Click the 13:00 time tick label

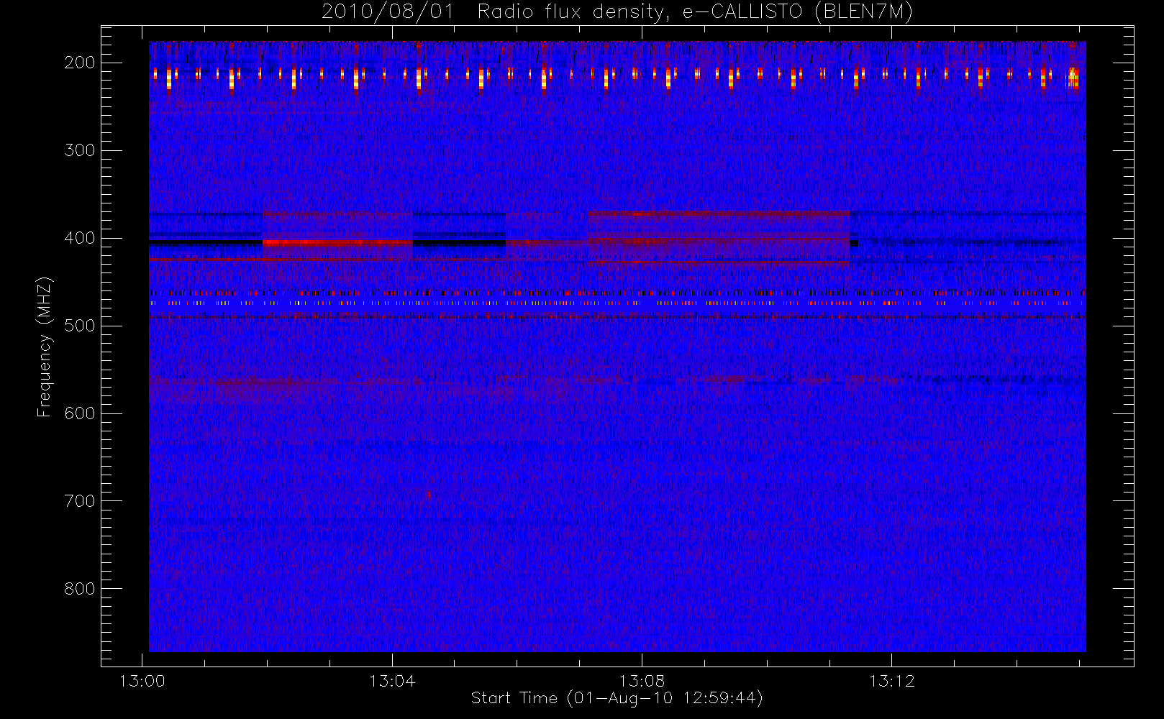pyautogui.click(x=142, y=681)
